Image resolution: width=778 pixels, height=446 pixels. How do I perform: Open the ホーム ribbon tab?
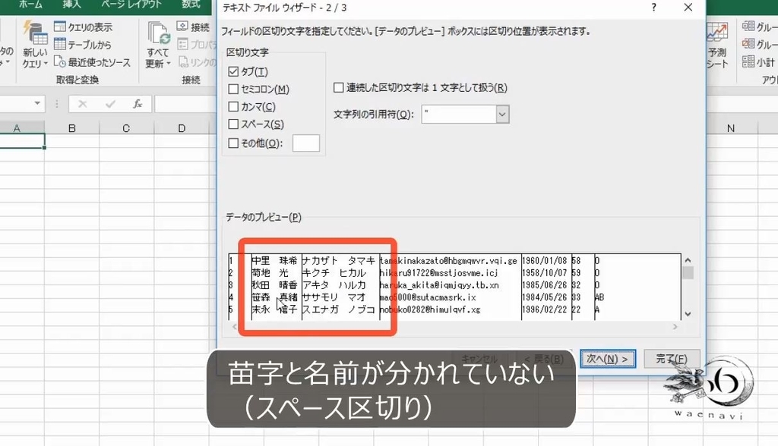click(x=30, y=5)
